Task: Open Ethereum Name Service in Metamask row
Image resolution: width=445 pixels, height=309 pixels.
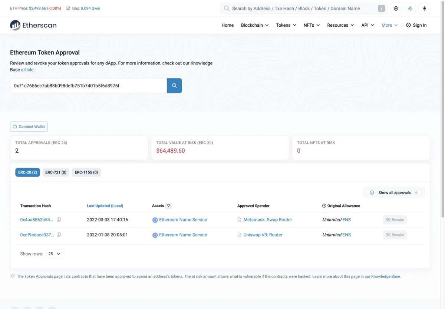Action: [183, 220]
